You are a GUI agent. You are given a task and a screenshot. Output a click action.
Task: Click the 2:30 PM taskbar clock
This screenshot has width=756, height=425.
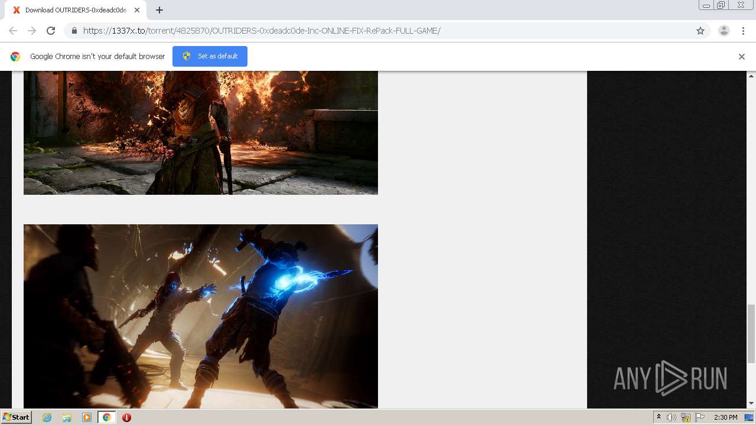[725, 417]
